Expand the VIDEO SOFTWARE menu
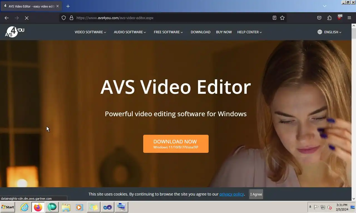The height and width of the screenshot is (213, 356). coord(90,32)
